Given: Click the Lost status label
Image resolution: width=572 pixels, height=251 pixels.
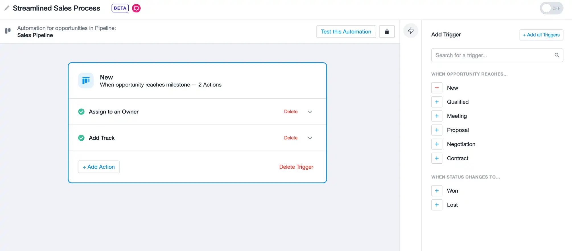Looking at the screenshot, I should [452, 205].
